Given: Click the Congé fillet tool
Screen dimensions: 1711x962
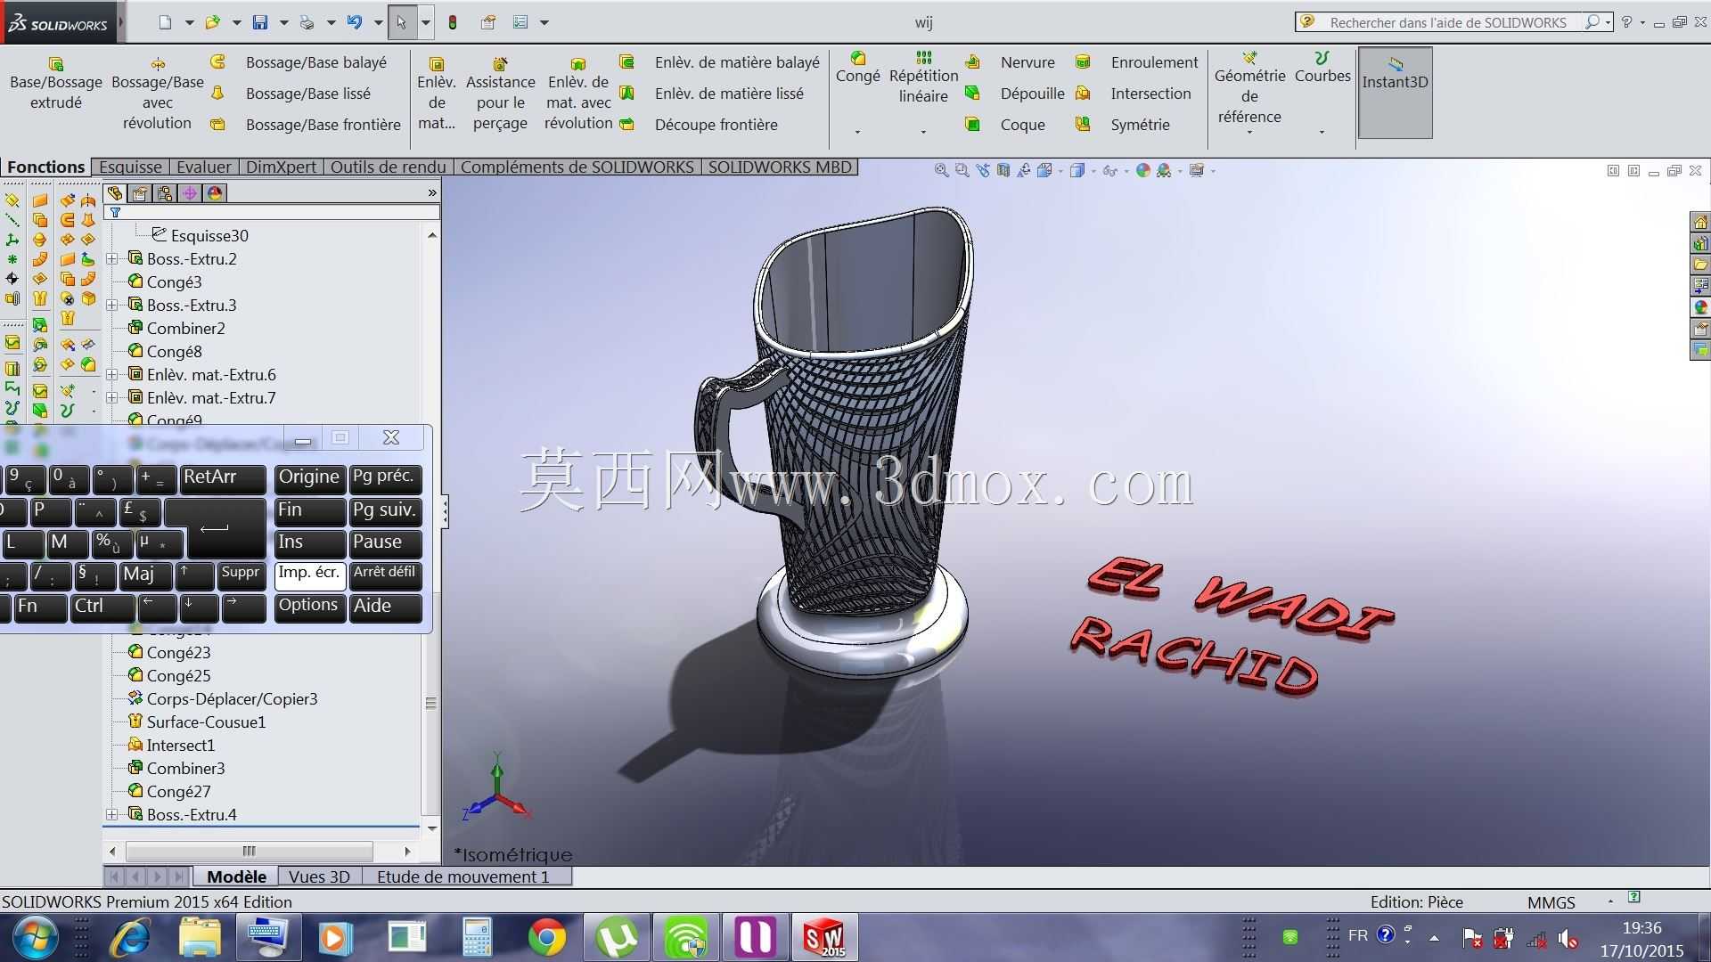Looking at the screenshot, I should 857,68.
